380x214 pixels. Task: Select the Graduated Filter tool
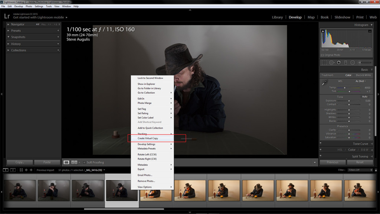pyautogui.click(x=346, y=62)
